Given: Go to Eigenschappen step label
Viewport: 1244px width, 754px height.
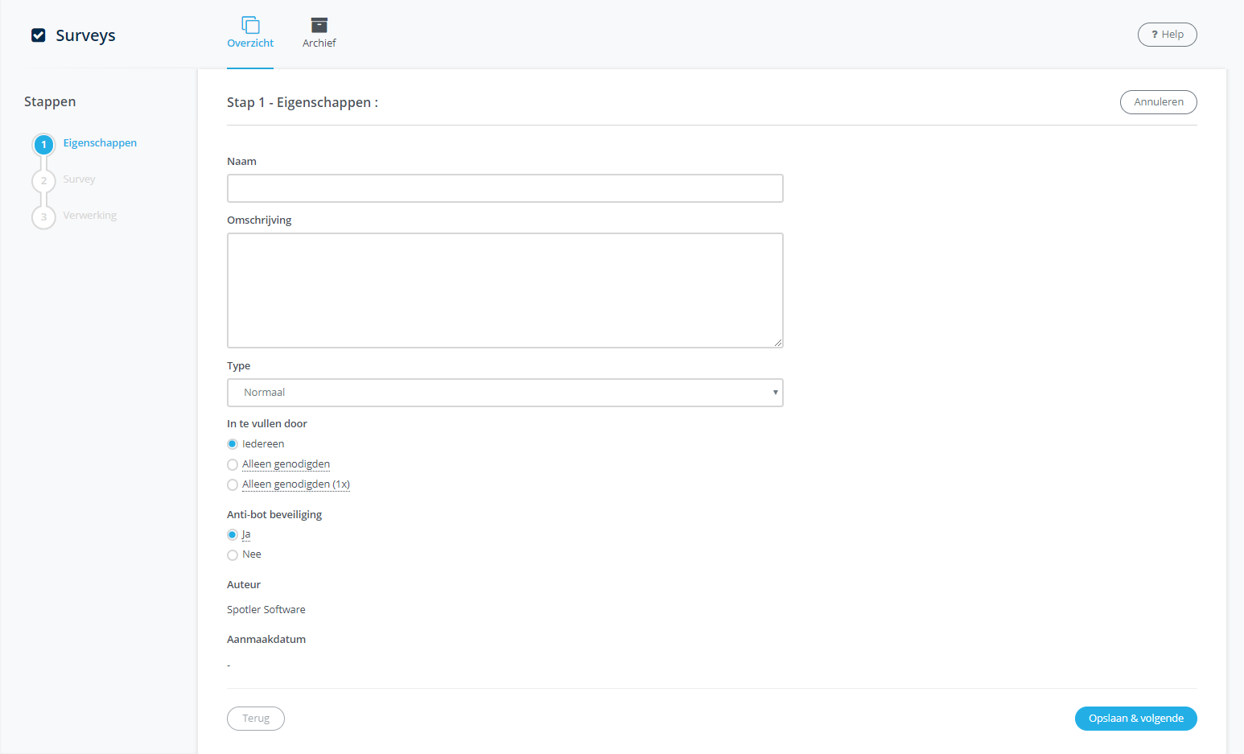Looking at the screenshot, I should [x=100, y=143].
